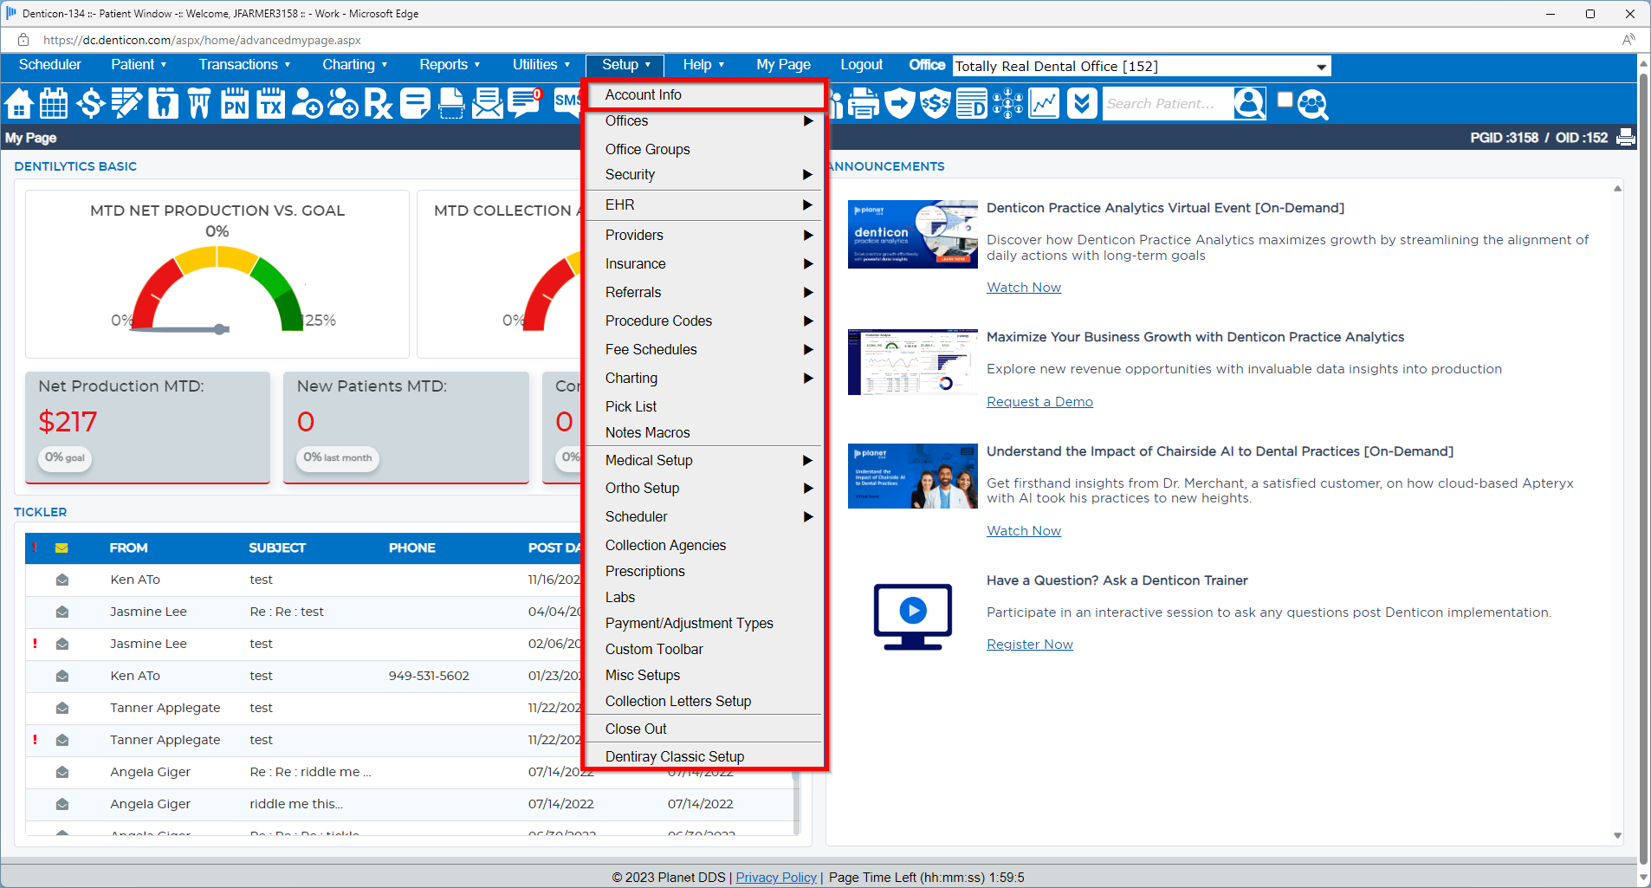Open the chat messages icon with badge
This screenshot has width=1651, height=888.
(524, 103)
